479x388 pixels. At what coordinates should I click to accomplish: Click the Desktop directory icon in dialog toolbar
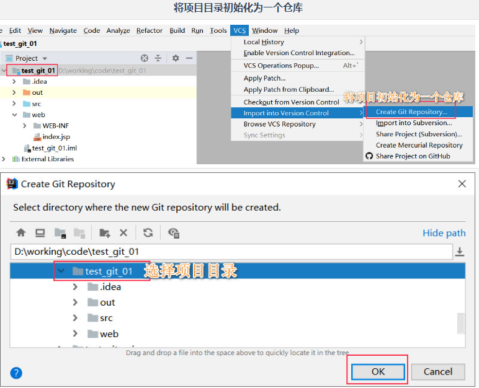point(40,233)
